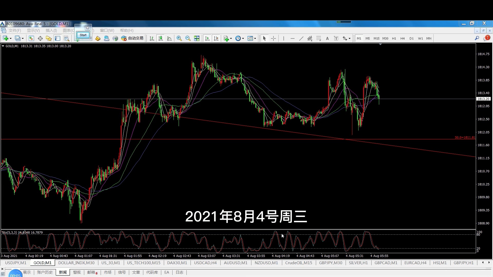Switch to the SILVER,H1 chart tab

point(358,263)
